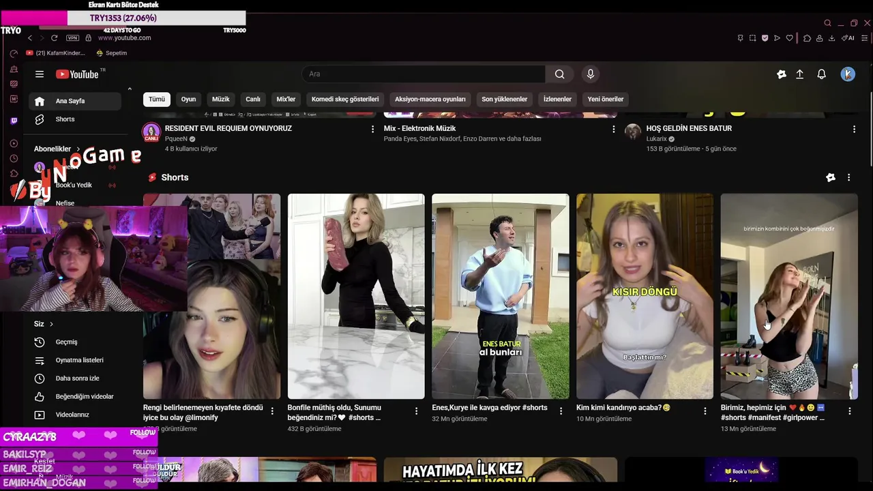Start voice search with the microphone icon

(x=591, y=74)
